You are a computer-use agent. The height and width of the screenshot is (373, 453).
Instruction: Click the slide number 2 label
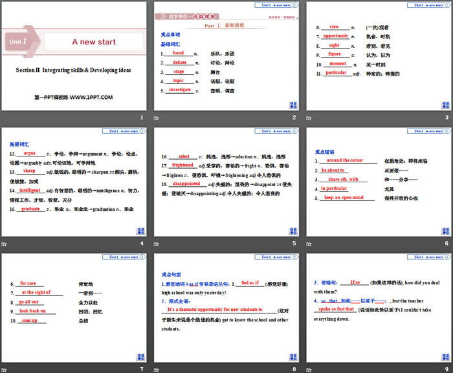[x=294, y=118]
